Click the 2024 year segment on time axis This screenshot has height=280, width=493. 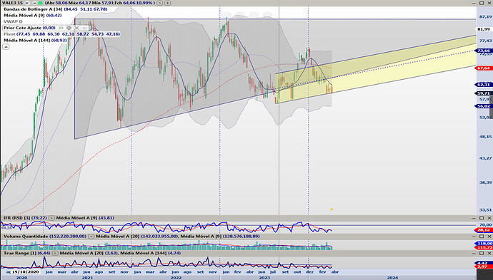click(x=392, y=277)
